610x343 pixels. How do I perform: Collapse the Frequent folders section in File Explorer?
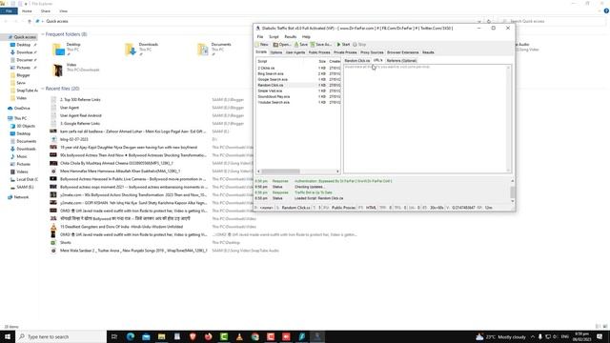(43, 34)
